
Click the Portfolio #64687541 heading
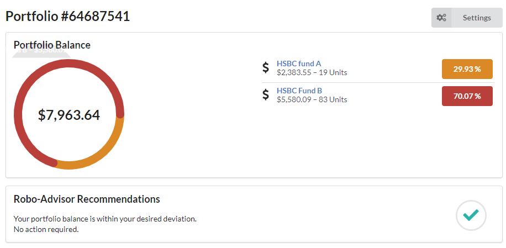(x=67, y=17)
